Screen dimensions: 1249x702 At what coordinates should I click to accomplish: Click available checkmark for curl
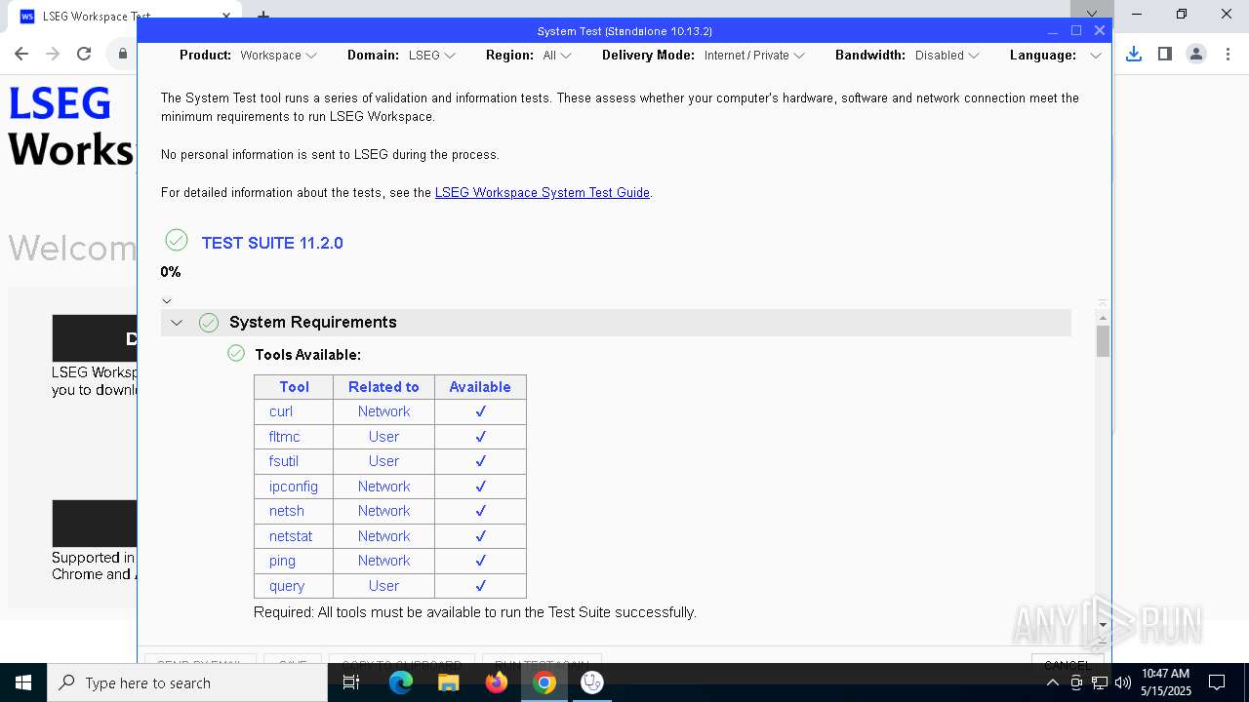(480, 411)
